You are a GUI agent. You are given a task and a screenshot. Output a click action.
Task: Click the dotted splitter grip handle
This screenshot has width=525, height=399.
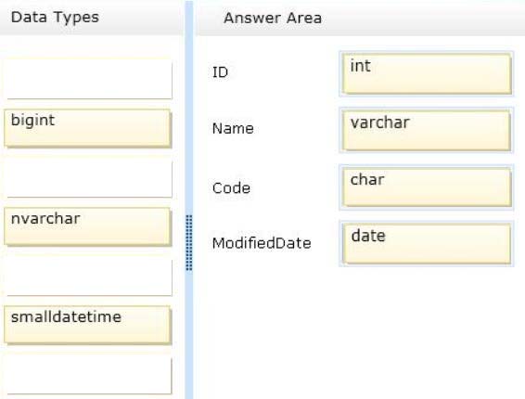pyautogui.click(x=189, y=243)
